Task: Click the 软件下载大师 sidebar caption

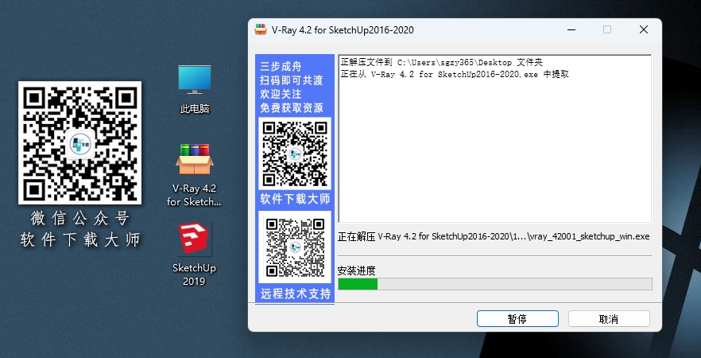Action: coord(295,199)
